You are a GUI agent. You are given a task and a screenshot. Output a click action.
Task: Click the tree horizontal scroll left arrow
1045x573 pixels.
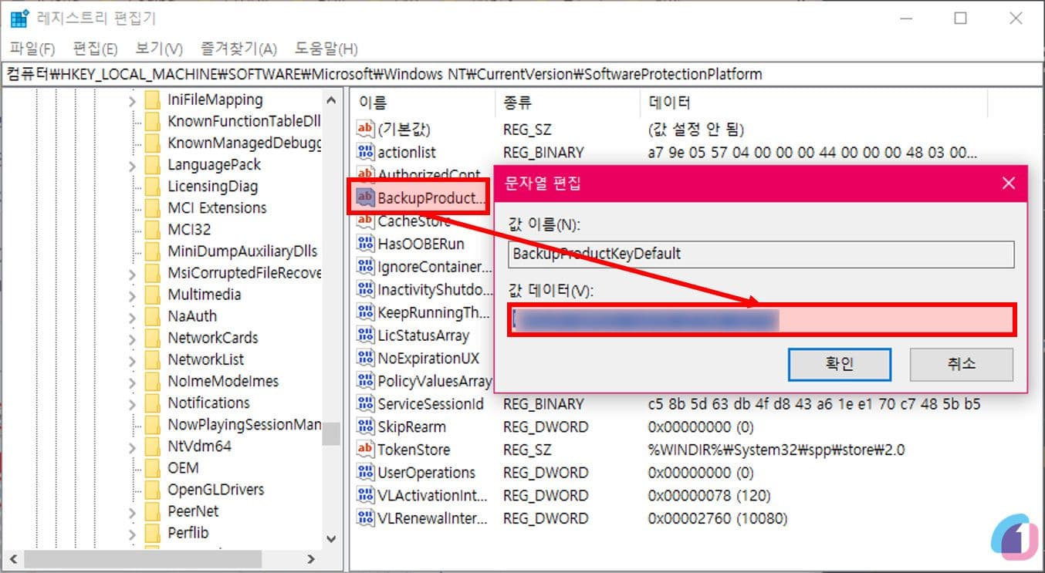click(x=12, y=559)
